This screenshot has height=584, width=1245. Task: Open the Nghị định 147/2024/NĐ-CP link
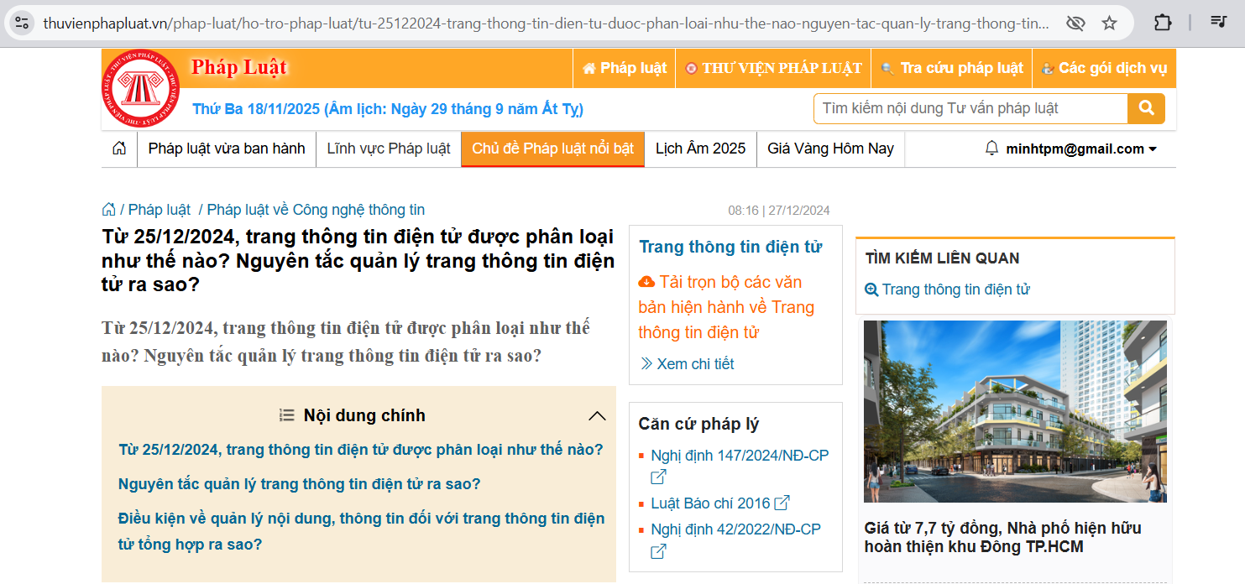(739, 456)
